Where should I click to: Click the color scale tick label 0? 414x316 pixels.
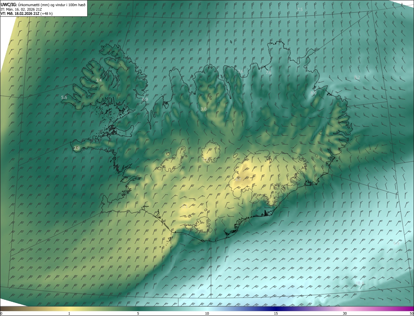coord(1,314)
